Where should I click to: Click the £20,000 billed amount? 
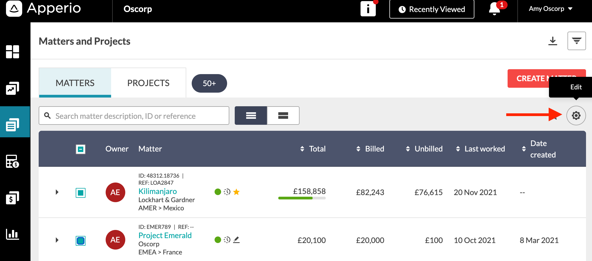click(370, 240)
